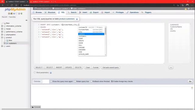Image resolution: width=195 pixels, height=110 pixels.
Task: Insert column with << button
Action: pyautogui.click(x=171, y=68)
